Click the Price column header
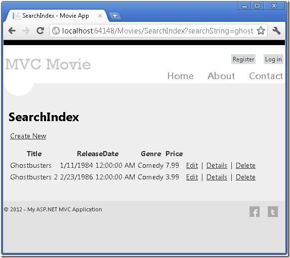The image size is (290, 258). tap(174, 154)
